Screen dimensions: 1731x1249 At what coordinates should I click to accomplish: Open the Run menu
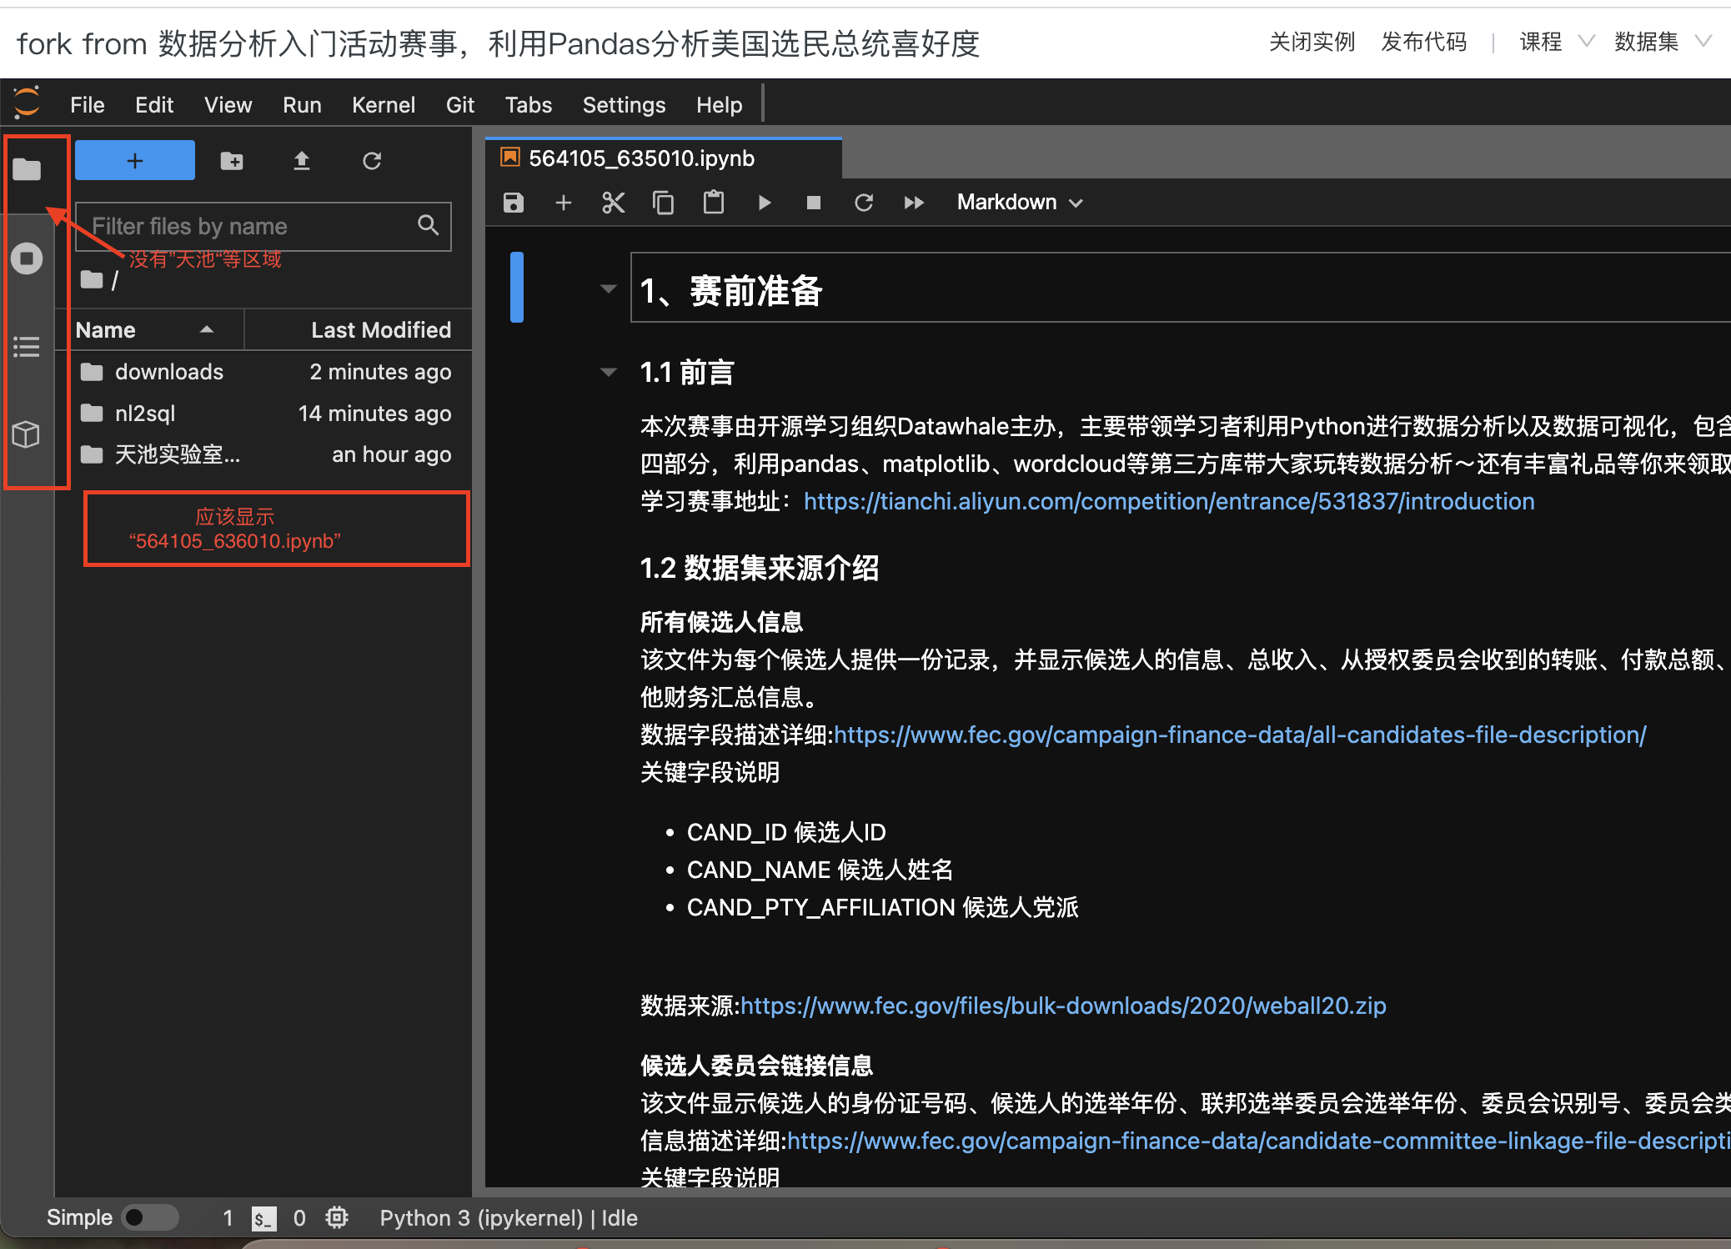[x=302, y=105]
